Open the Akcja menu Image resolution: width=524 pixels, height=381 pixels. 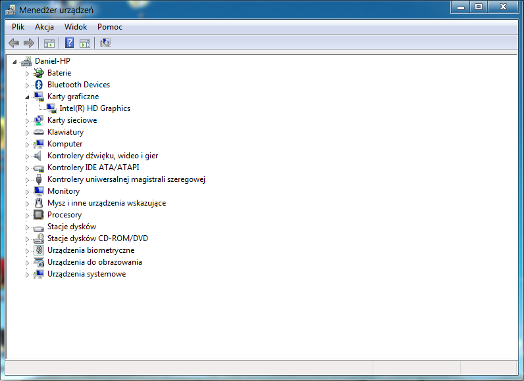click(x=44, y=27)
